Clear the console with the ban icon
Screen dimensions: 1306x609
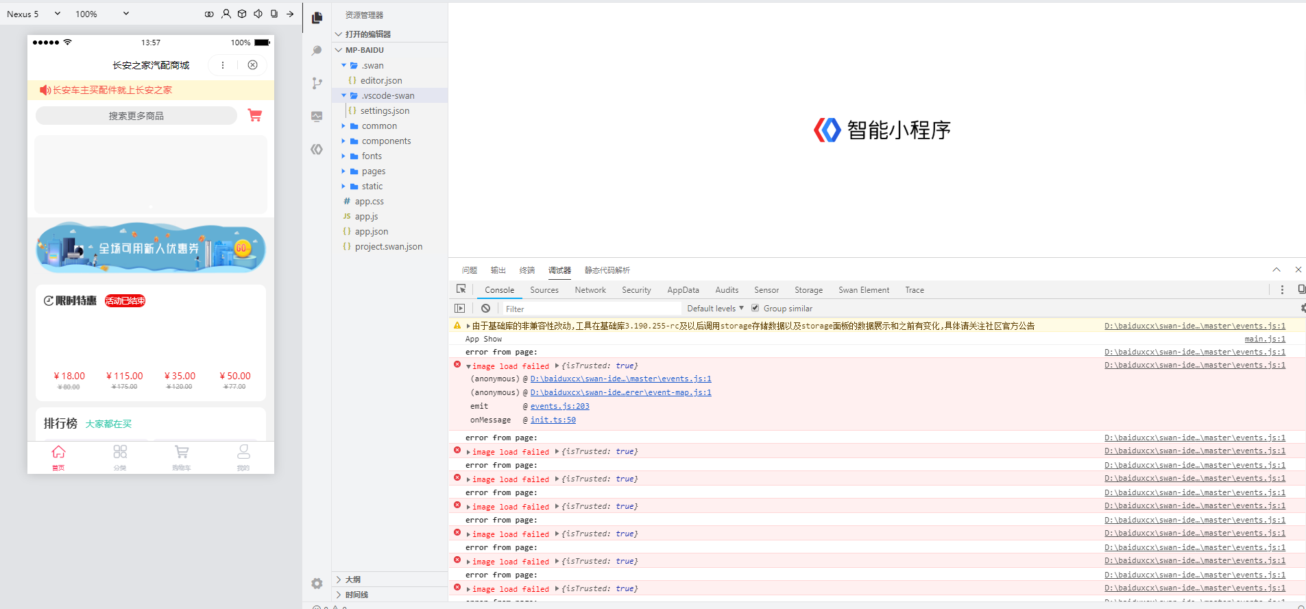[485, 309]
